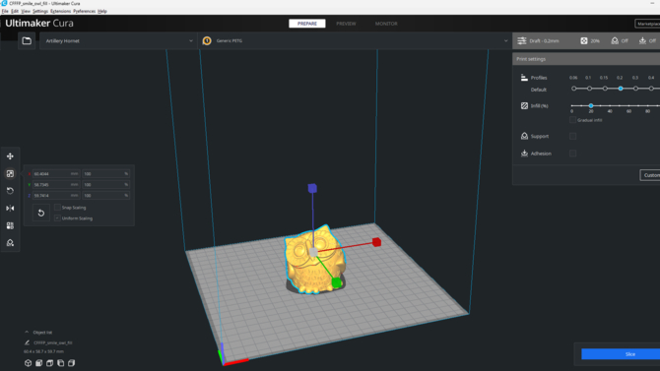Image resolution: width=660 pixels, height=371 pixels.
Task: Click the open file folder icon
Action: click(x=27, y=40)
